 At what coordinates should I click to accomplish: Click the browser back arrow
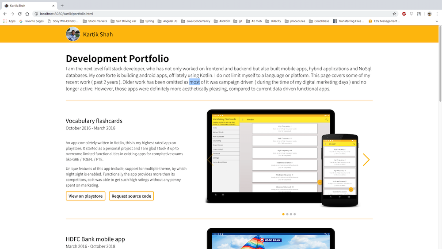coord(5,14)
